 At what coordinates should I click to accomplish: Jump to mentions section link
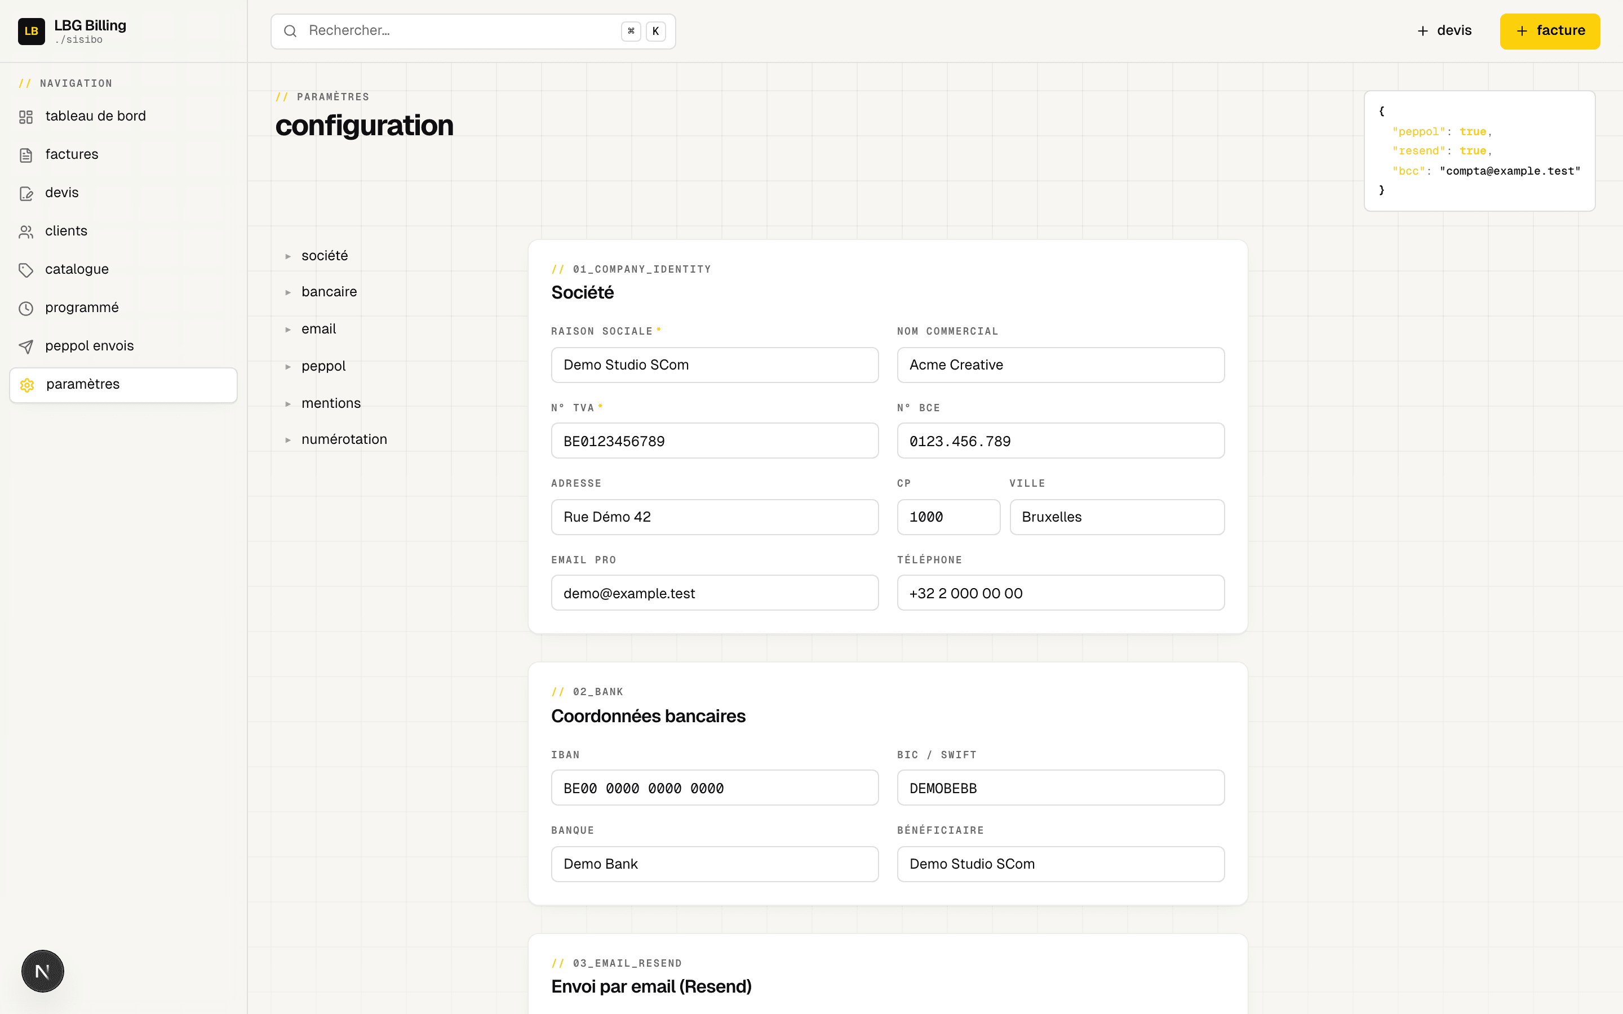331,403
